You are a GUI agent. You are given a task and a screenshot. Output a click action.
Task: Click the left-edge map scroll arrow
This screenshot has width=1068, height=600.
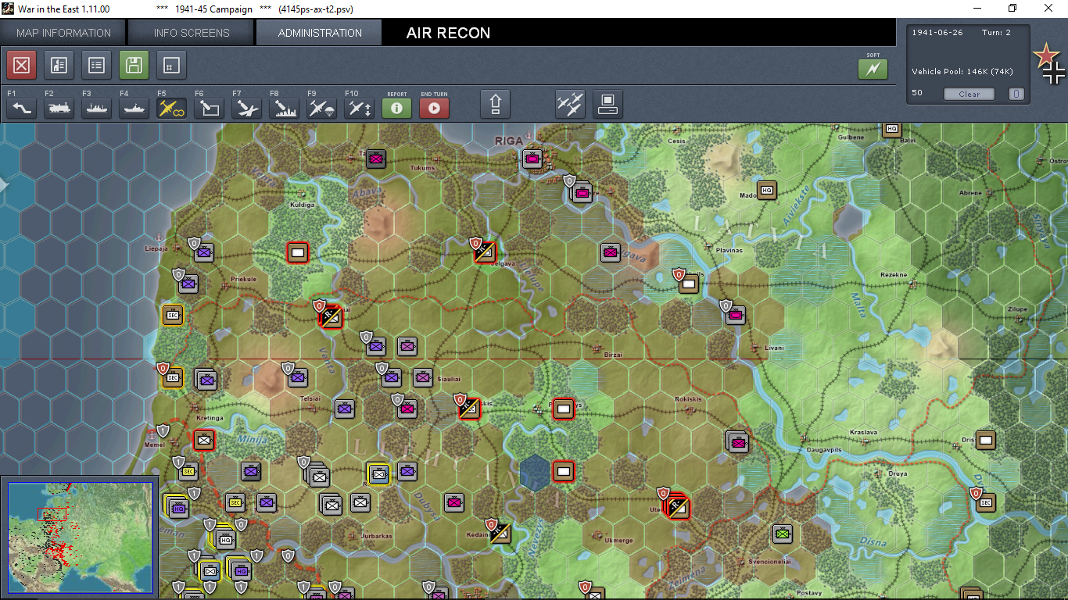click(3, 184)
